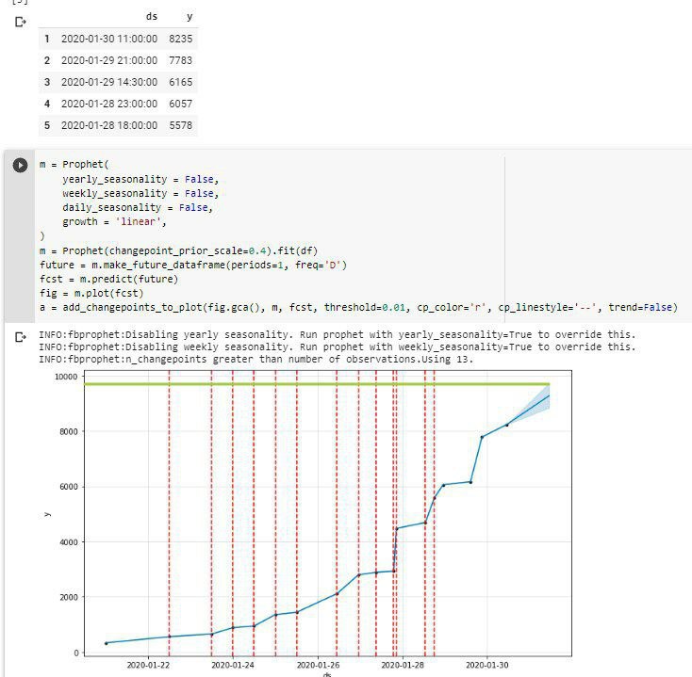Click x-axis label 2020-01-24
The height and width of the screenshot is (677, 692).
click(x=233, y=665)
